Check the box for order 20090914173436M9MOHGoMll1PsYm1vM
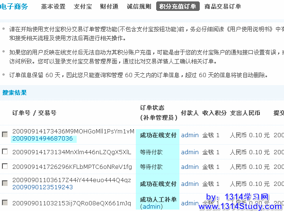Image resolution: width=284 pixels, height=211 pixels. (x=5, y=134)
